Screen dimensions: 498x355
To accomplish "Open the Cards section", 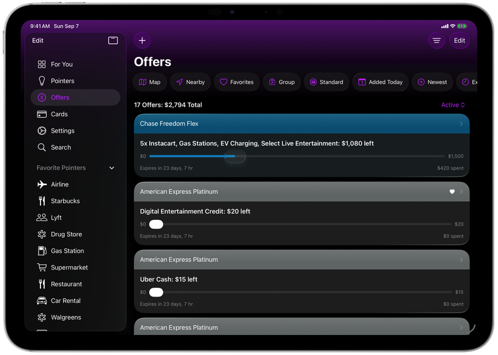I will 75,114.
